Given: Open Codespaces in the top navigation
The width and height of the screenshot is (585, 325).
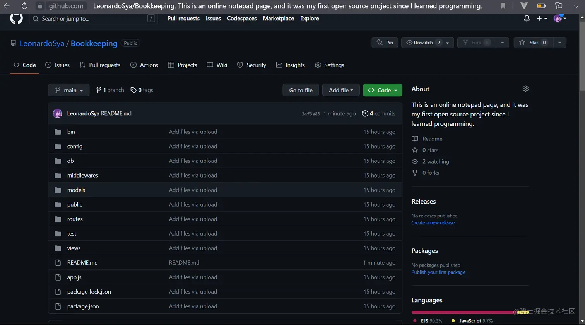Looking at the screenshot, I should click(x=242, y=19).
